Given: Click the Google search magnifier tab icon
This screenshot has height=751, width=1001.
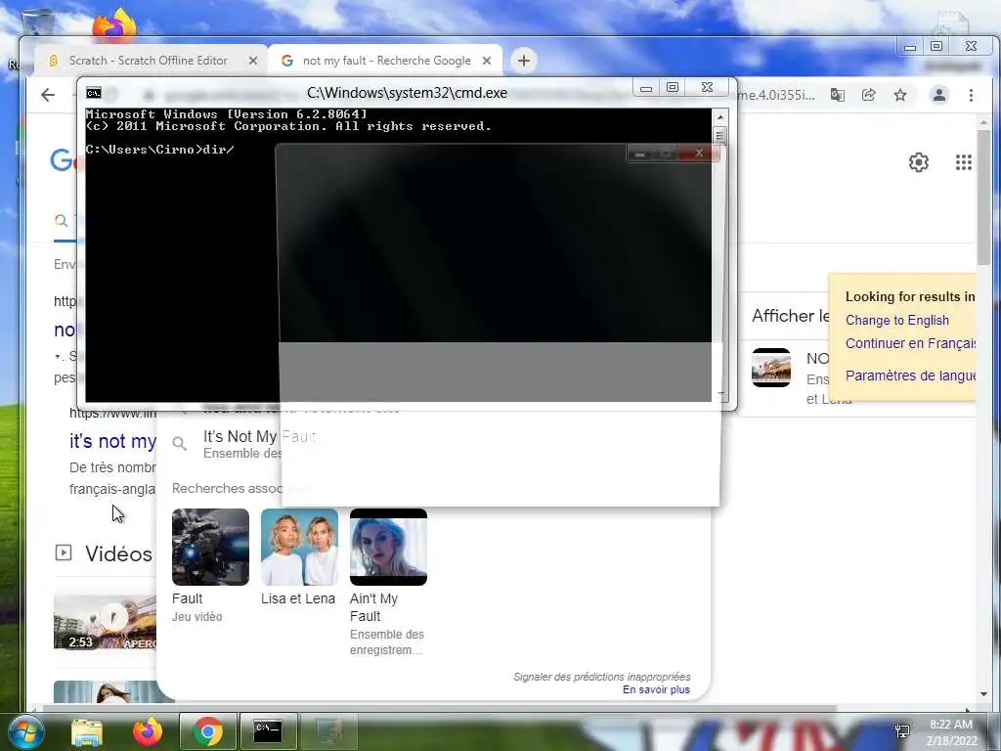Looking at the screenshot, I should point(62,221).
